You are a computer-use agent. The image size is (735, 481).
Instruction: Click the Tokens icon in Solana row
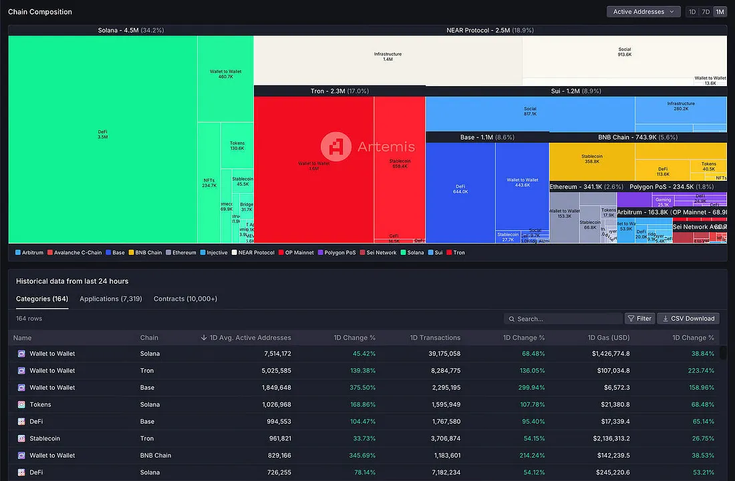21,404
